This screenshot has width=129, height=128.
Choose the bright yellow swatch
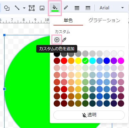78,61
